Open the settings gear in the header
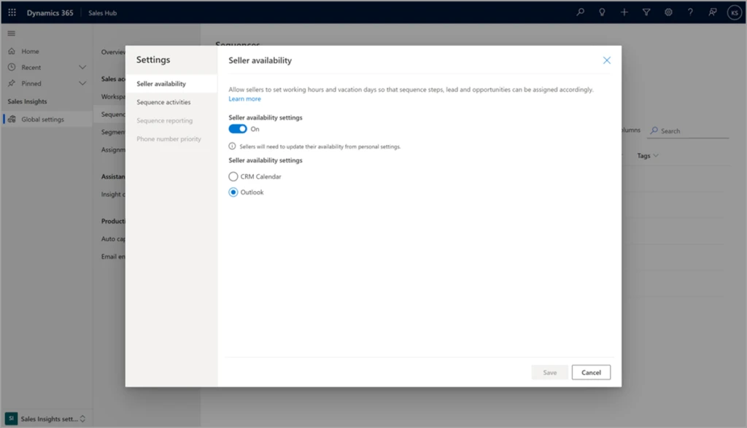 point(668,12)
